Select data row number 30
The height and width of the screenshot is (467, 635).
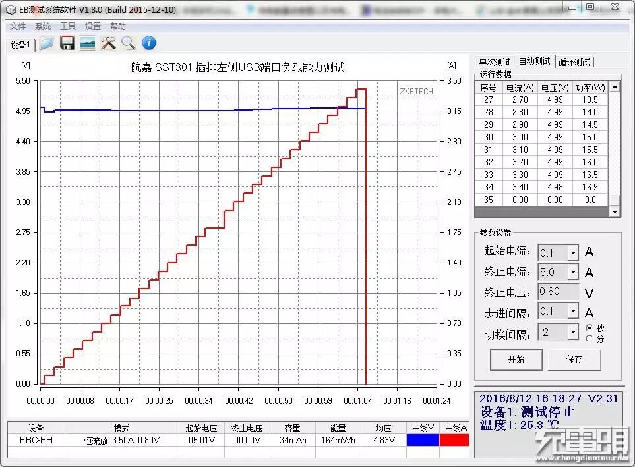[x=541, y=137]
